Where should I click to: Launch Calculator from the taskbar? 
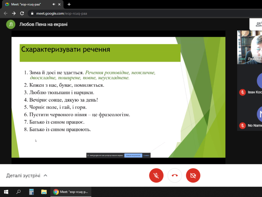click(31, 192)
